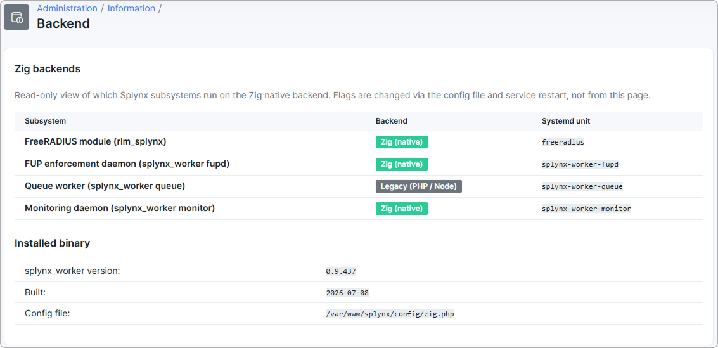Click the freeradius systemd unit name

coord(563,142)
